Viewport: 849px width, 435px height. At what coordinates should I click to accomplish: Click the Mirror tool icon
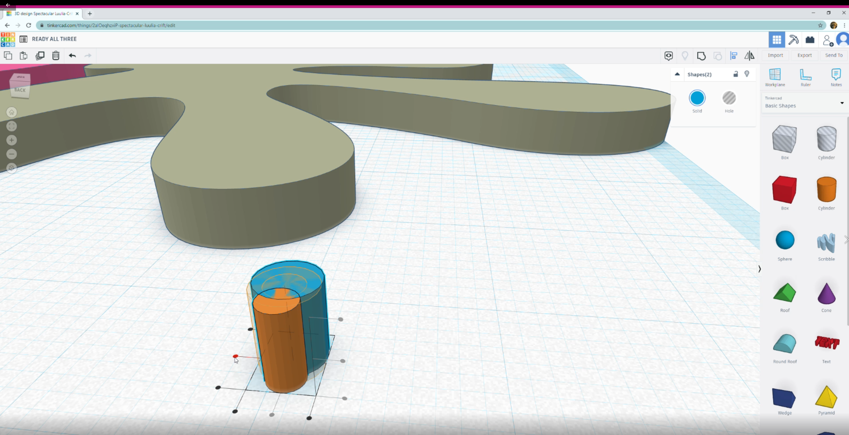(749, 56)
